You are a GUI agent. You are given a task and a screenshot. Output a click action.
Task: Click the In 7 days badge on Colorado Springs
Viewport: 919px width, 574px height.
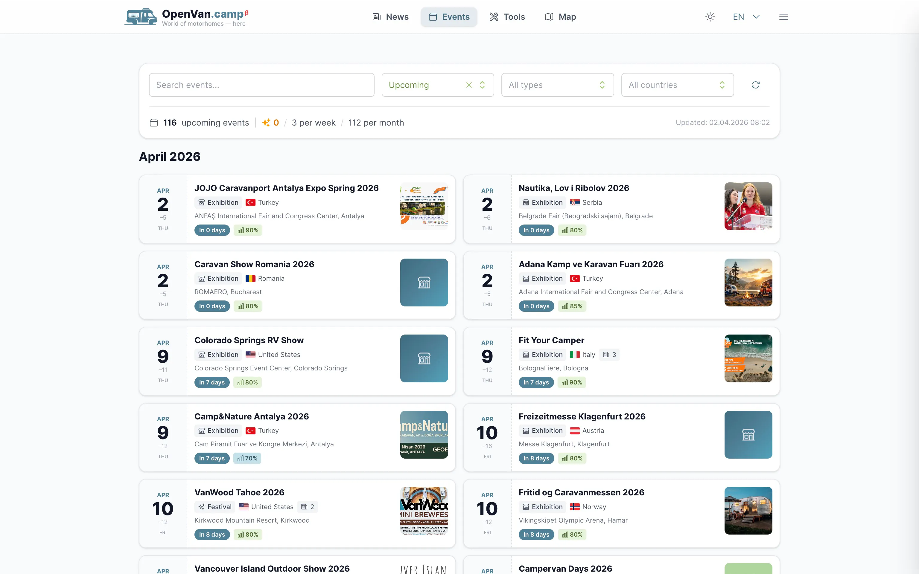(x=212, y=383)
